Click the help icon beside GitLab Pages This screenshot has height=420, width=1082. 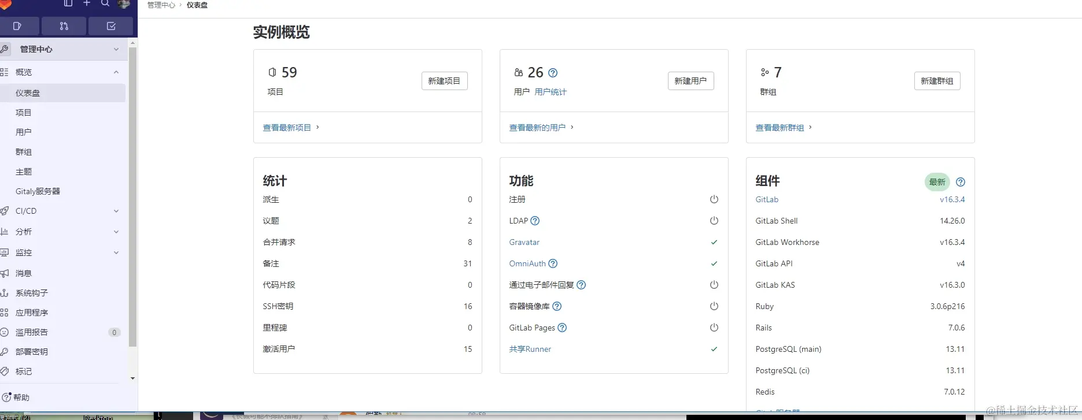click(x=562, y=328)
